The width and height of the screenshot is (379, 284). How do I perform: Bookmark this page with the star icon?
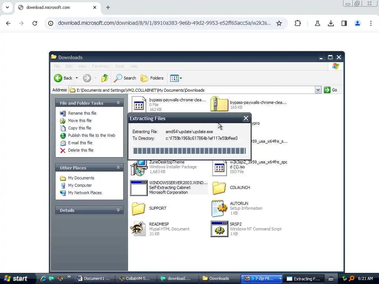(x=279, y=23)
